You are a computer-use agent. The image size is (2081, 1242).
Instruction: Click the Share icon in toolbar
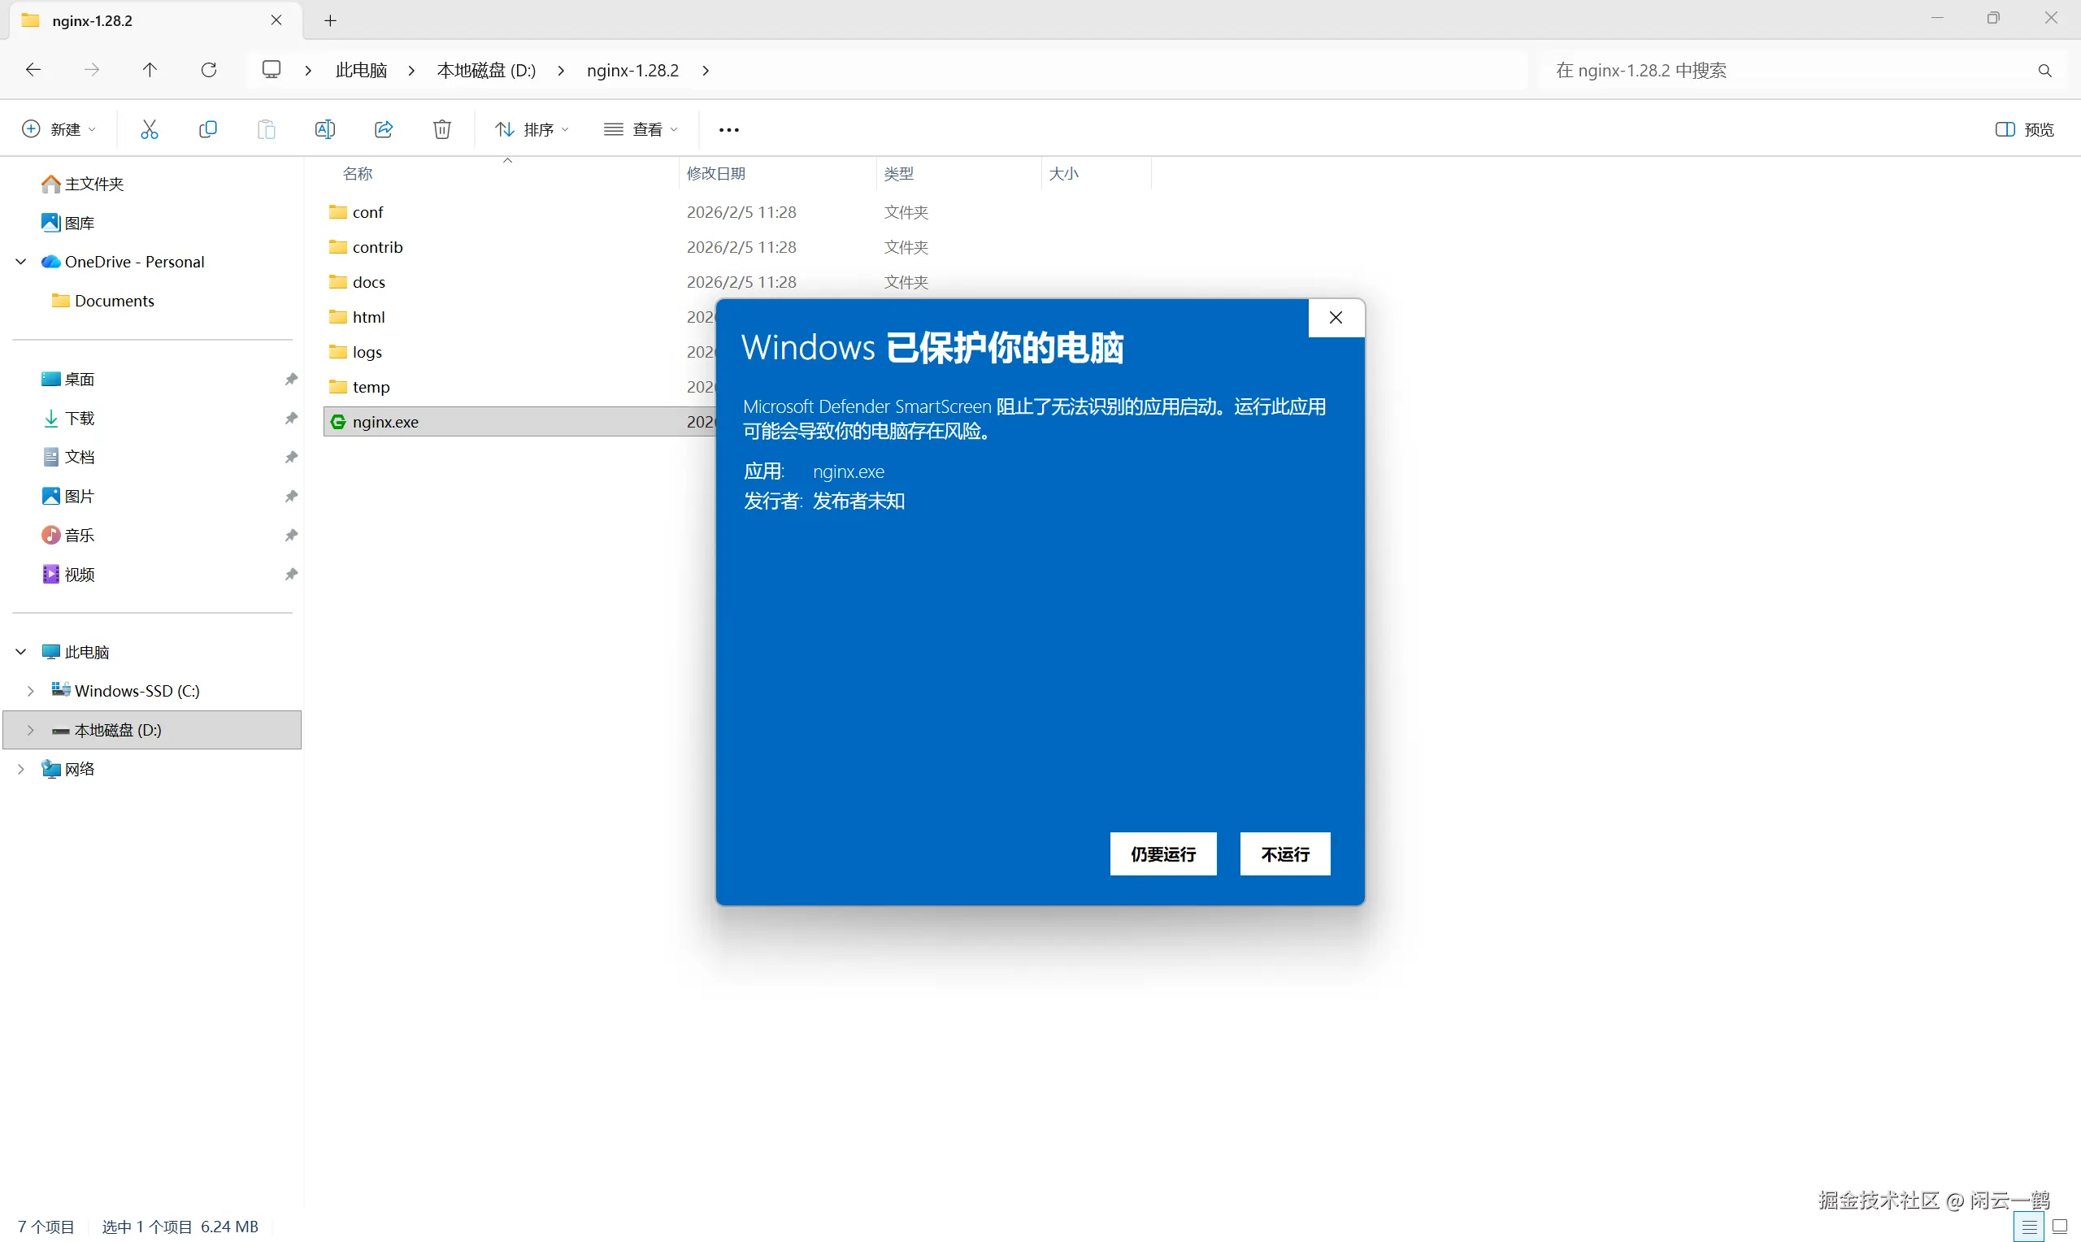(383, 129)
